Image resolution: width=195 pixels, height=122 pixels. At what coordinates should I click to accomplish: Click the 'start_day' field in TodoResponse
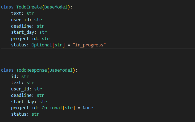[x=23, y=102]
